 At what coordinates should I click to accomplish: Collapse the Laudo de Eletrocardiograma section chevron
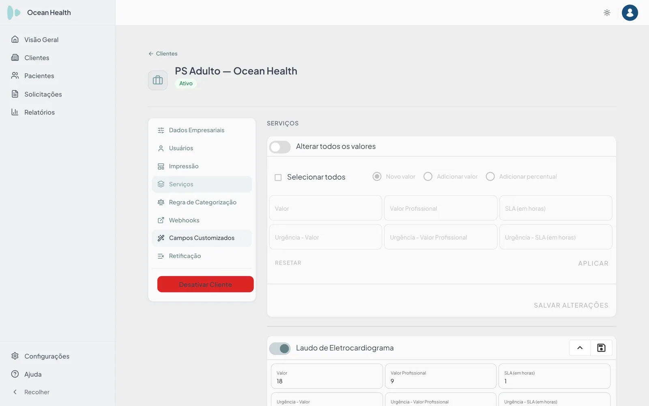point(580,348)
